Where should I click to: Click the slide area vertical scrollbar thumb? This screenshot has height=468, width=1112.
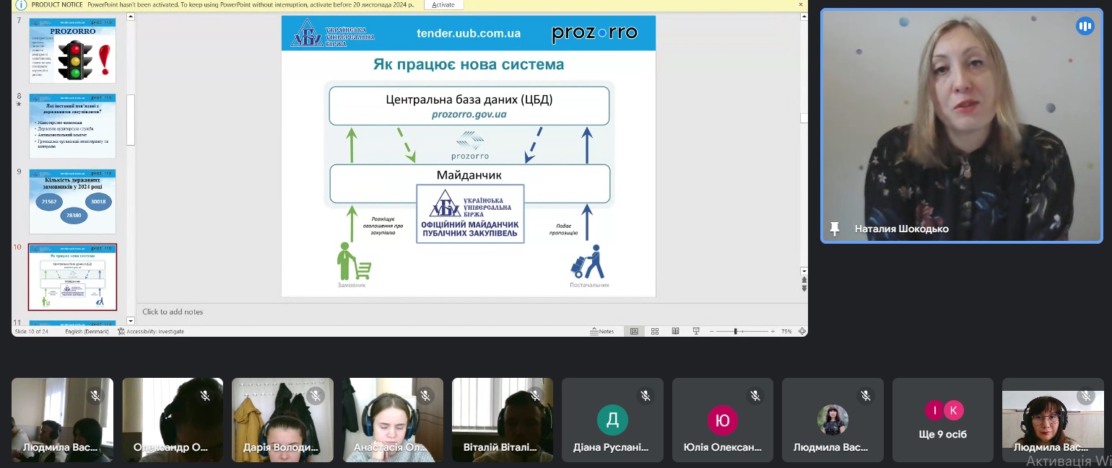[804, 118]
